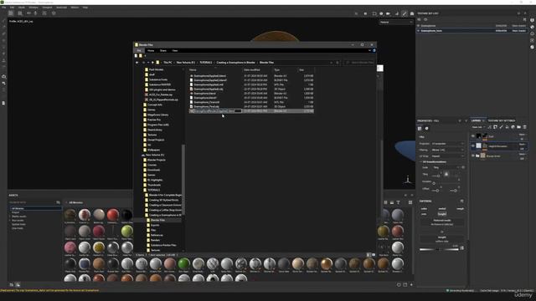
Task: Click the Material mode button in Properties
Action: pyautogui.click(x=442, y=222)
